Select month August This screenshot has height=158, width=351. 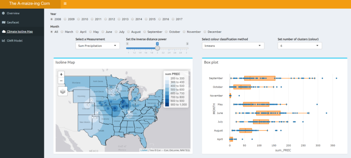[129, 32]
